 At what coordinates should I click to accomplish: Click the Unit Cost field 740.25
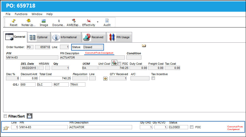pos(113,68)
